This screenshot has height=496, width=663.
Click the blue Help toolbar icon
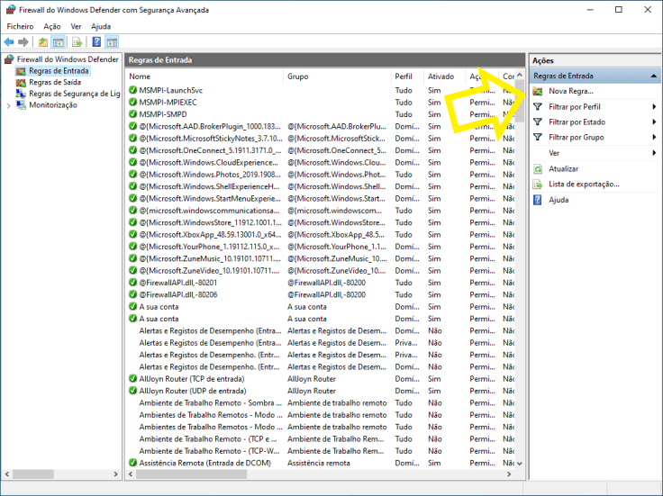click(96, 42)
